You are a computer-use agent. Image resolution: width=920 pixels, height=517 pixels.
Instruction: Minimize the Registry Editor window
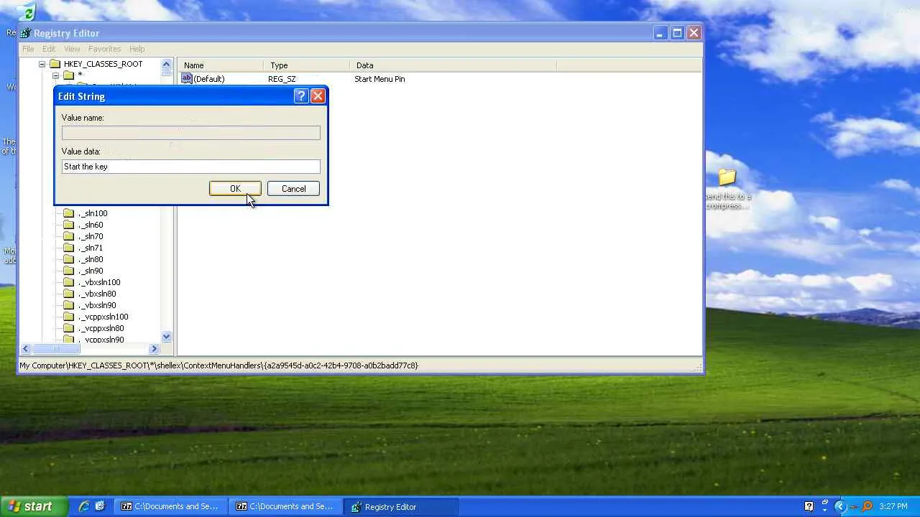(660, 33)
